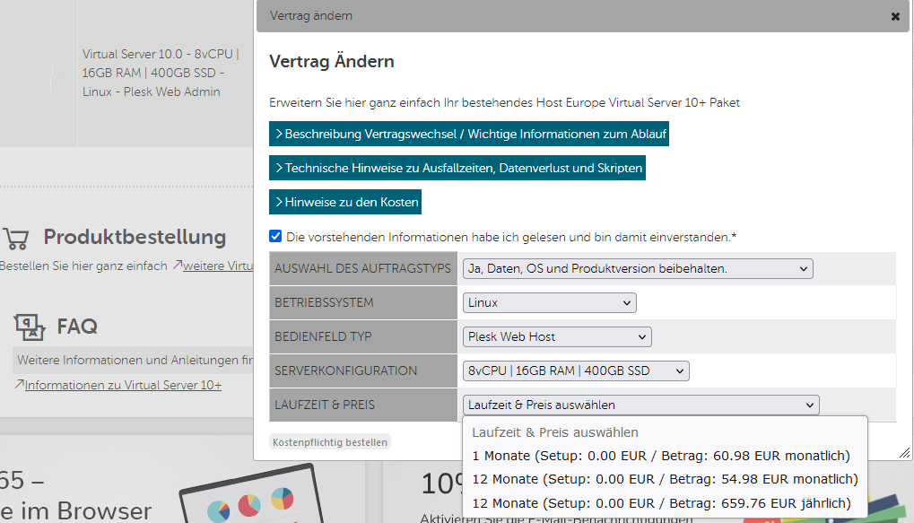Click the BEDIENFELD TYP row label
The image size is (914, 523).
[323, 337]
